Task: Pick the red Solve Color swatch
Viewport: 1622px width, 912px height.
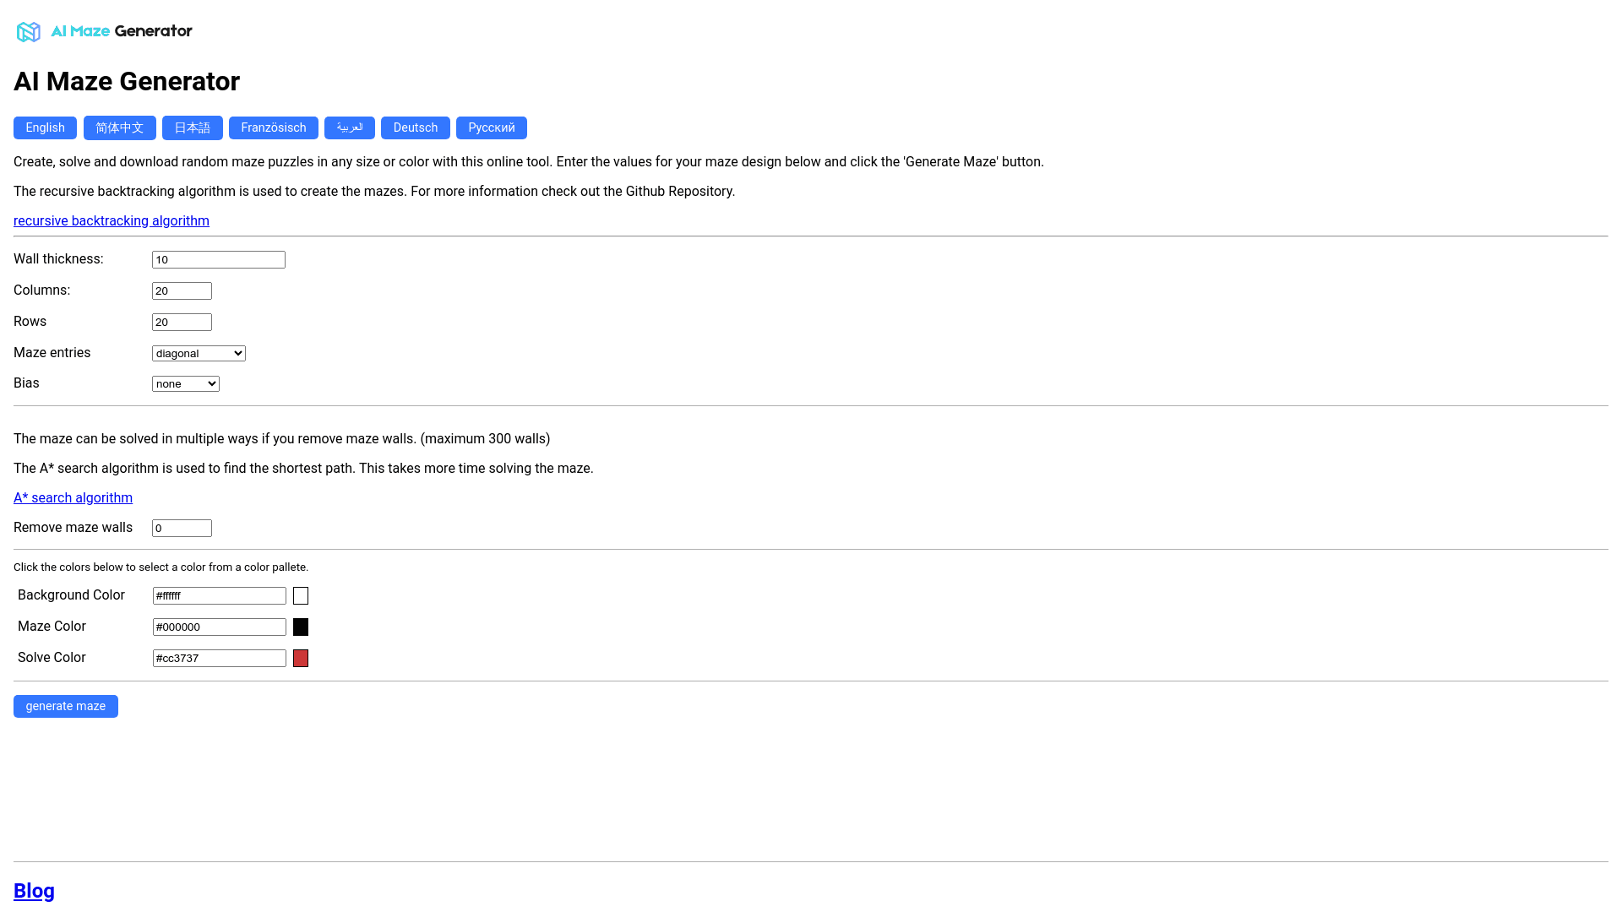Action: tap(301, 658)
